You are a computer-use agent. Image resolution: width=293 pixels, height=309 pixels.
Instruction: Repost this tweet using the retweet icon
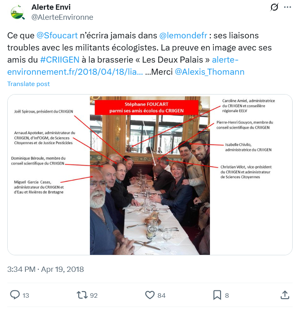(x=82, y=295)
